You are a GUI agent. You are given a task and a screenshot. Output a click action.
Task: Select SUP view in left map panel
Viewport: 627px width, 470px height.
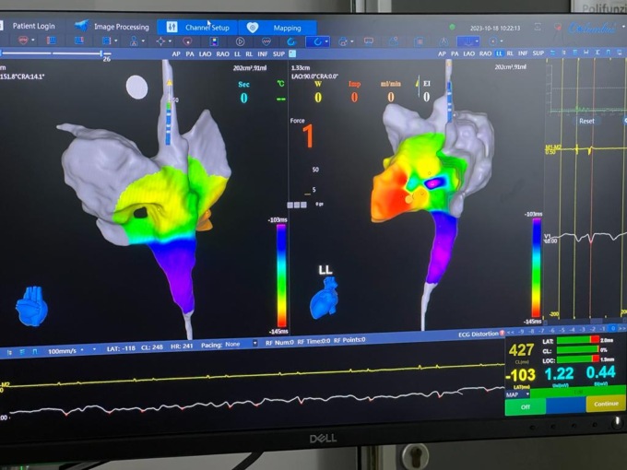click(x=278, y=54)
